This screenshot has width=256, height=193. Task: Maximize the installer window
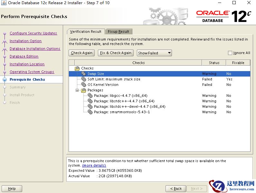(234, 3)
